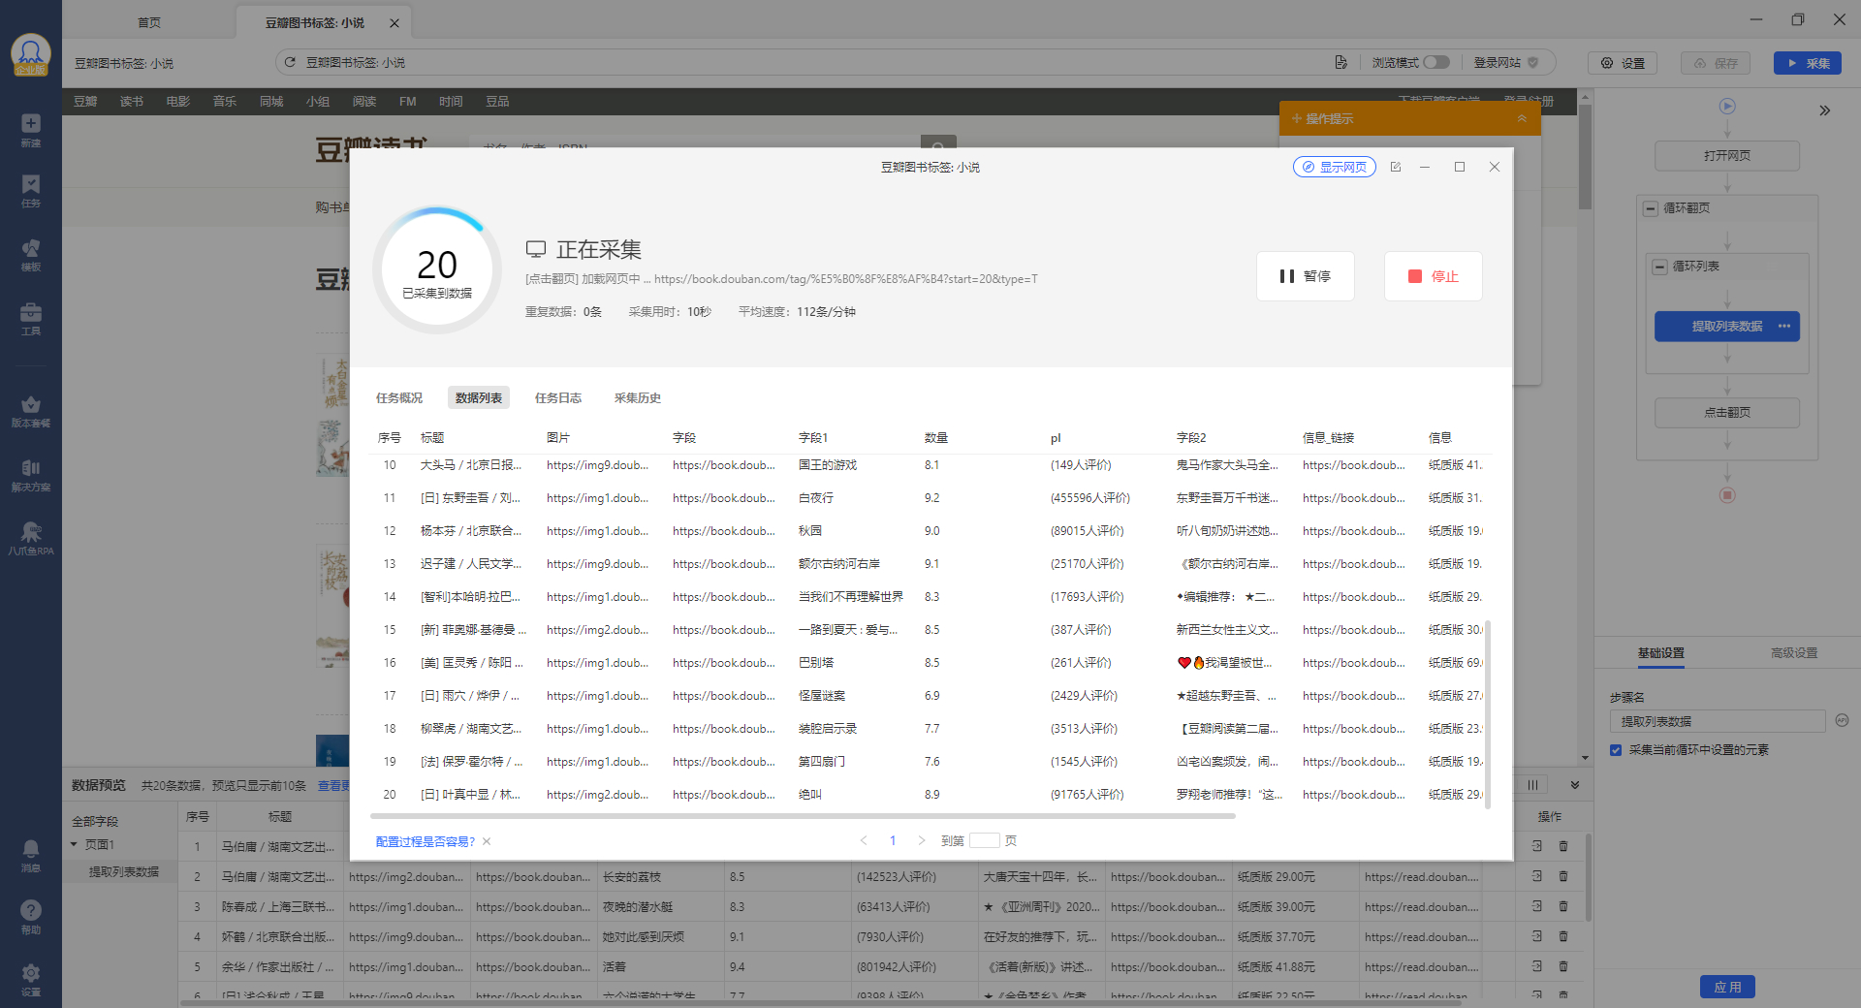Switch to the 任务概况 tab
The image size is (1861, 1008).
[x=399, y=397]
